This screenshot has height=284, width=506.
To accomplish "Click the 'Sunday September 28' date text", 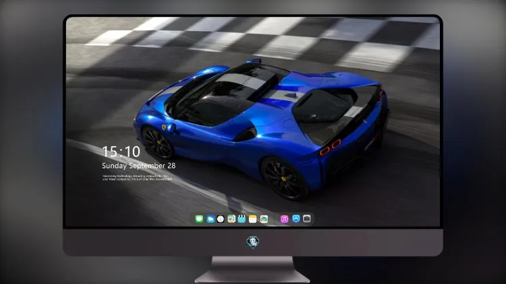I will pyautogui.click(x=139, y=166).
